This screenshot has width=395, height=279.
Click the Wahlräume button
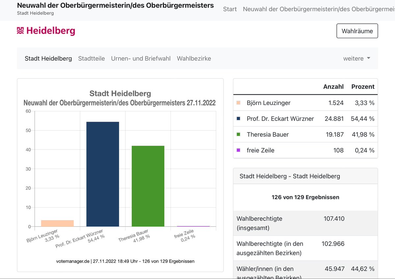point(357,31)
